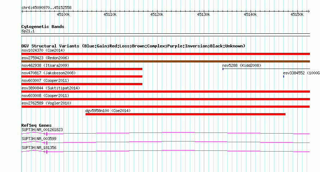Image resolution: width=320 pixels, height=172 pixels.
Task: Click the 45140k ruler tick label
Action: tap(250, 14)
